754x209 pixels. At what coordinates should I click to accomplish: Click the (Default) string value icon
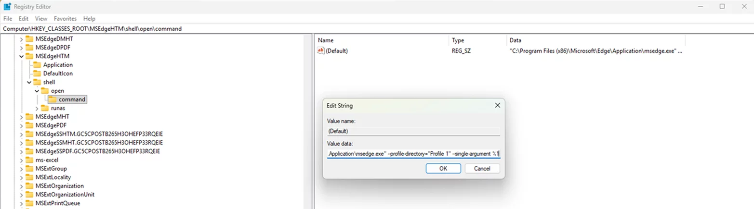(x=321, y=51)
